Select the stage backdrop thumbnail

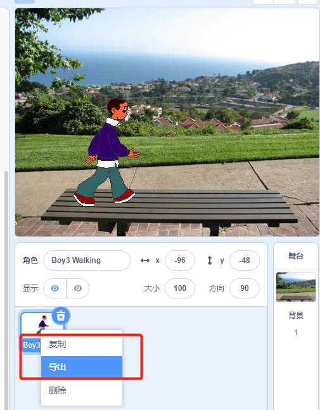coord(296,287)
